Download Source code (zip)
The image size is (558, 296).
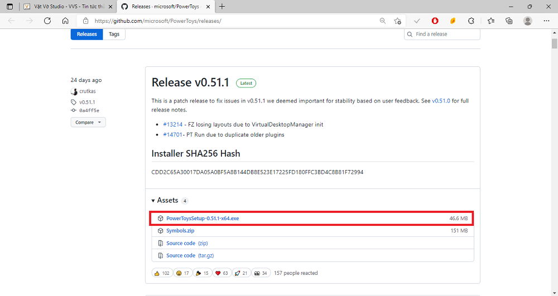pyautogui.click(x=187, y=244)
